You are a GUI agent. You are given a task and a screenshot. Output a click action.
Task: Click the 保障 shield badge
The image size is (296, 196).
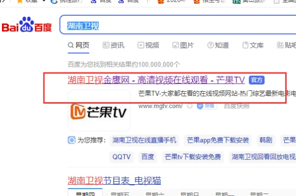[x=207, y=106]
